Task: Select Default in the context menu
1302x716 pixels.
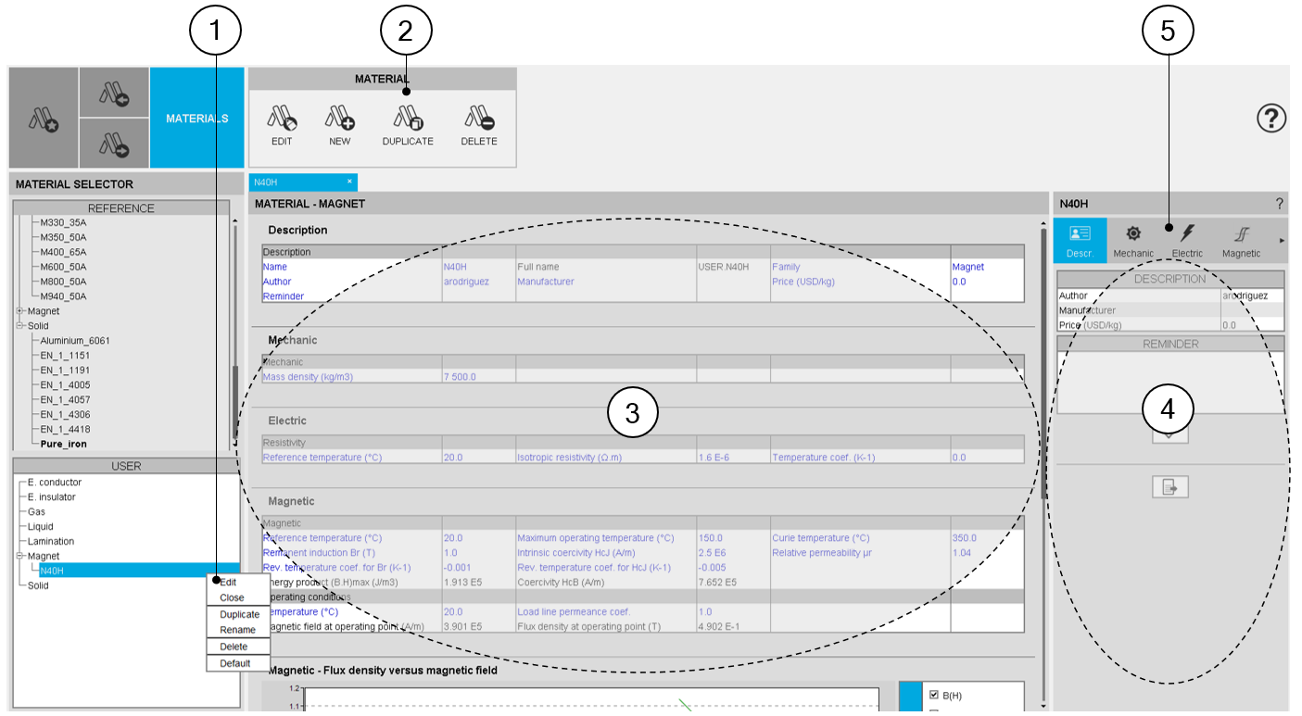Action: [235, 663]
